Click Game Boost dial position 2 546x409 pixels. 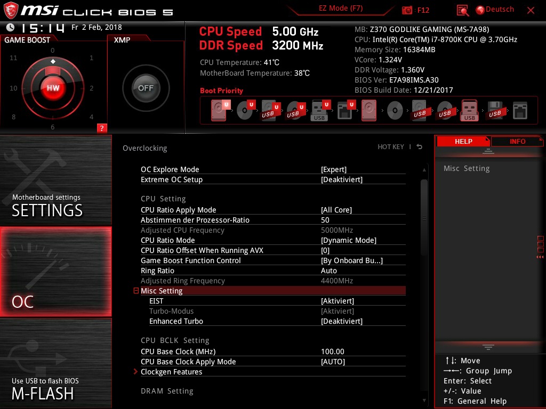click(91, 88)
